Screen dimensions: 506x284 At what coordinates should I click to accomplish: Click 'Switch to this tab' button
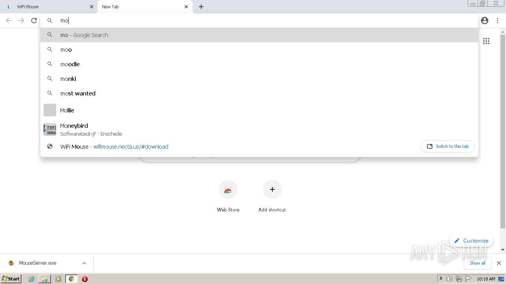pyautogui.click(x=447, y=146)
